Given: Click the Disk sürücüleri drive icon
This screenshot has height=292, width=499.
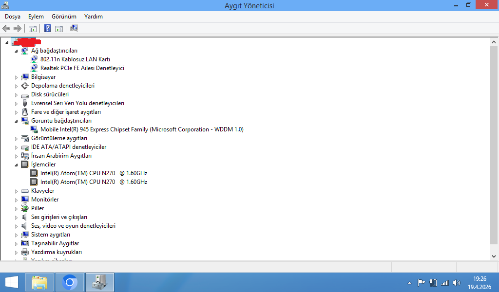Looking at the screenshot, I should coord(25,95).
